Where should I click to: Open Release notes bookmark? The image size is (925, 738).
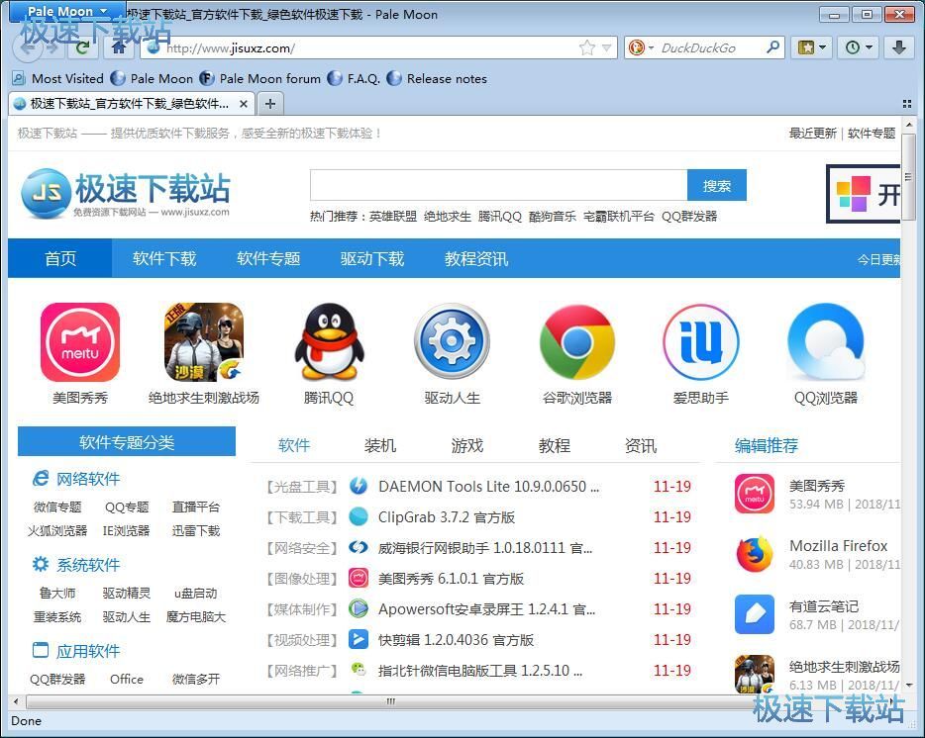pyautogui.click(x=437, y=78)
